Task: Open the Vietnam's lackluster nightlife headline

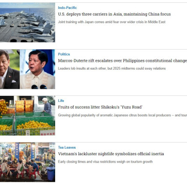Action: (111, 154)
